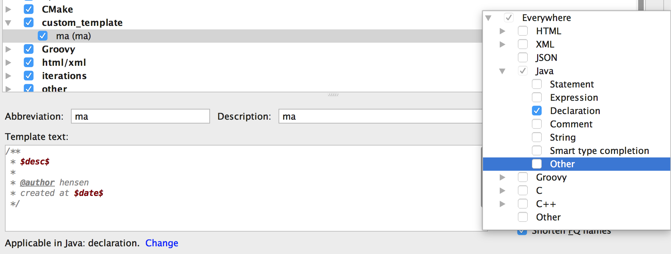Screen dimensions: 671x254
Task: Toggle the iterations group checkbox
Action: pos(29,76)
